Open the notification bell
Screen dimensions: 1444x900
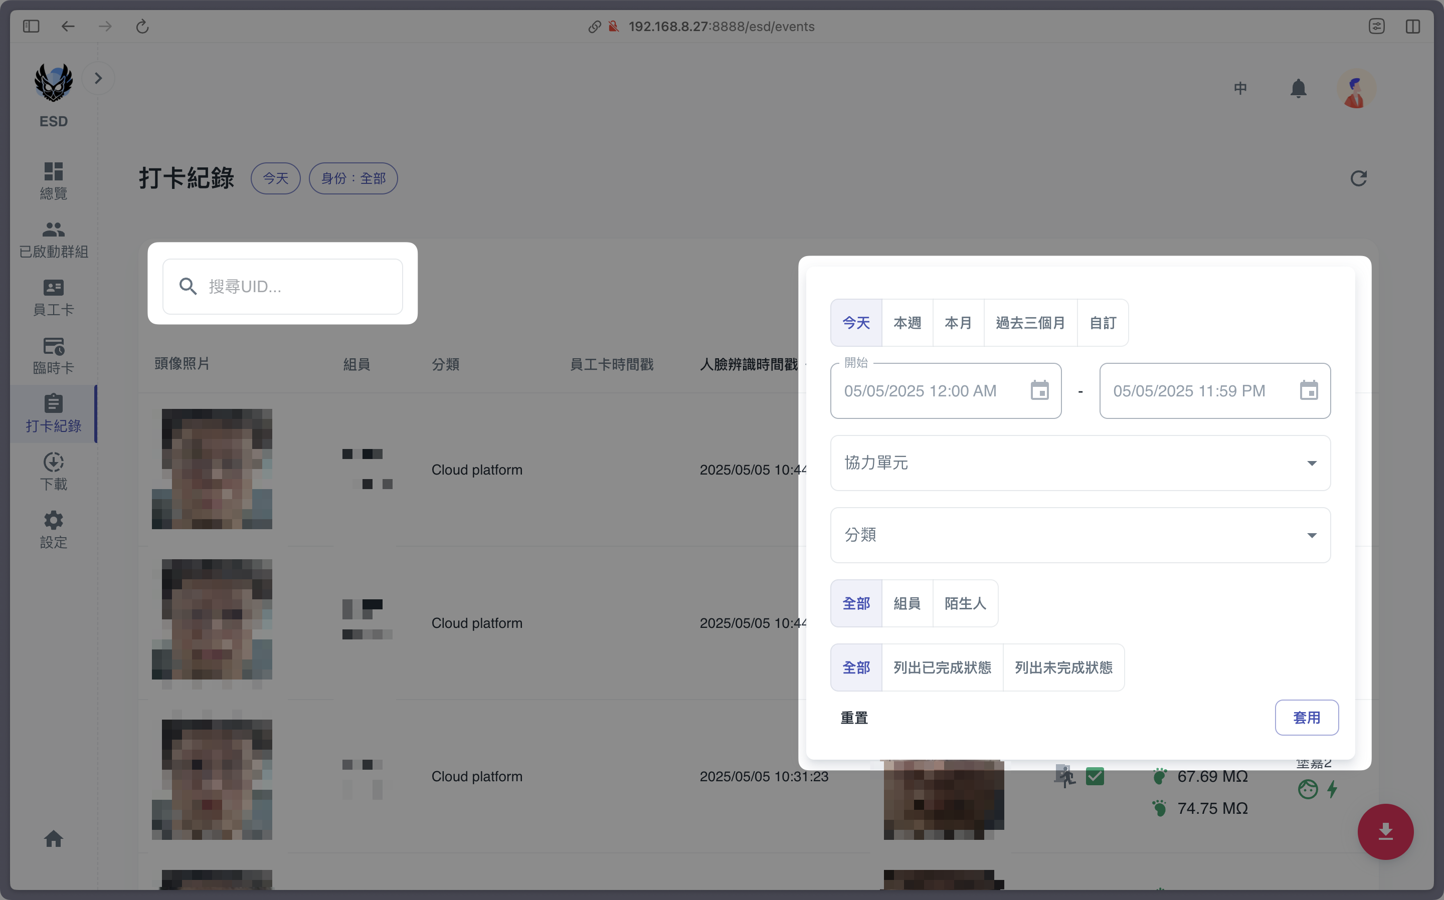(1298, 88)
